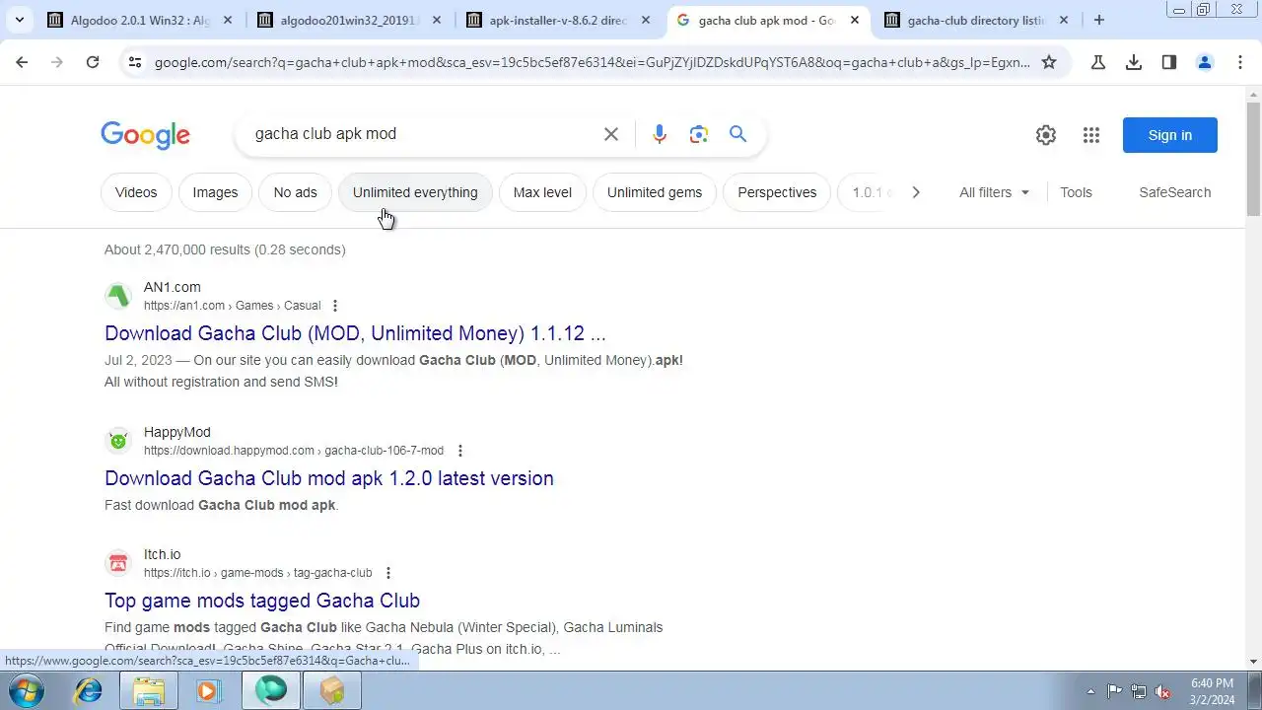The width and height of the screenshot is (1262, 710).
Task: Click the blue Sign in button
Action: tap(1170, 135)
